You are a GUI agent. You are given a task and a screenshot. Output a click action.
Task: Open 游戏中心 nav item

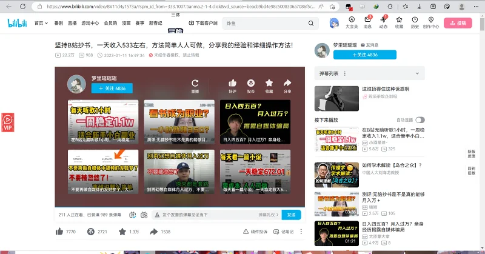click(90, 23)
